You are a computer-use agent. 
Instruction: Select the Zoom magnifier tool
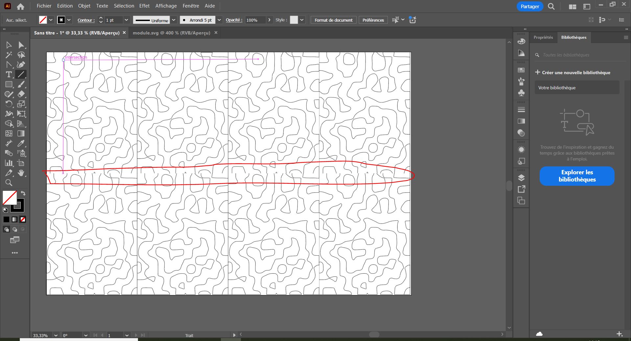pos(9,183)
